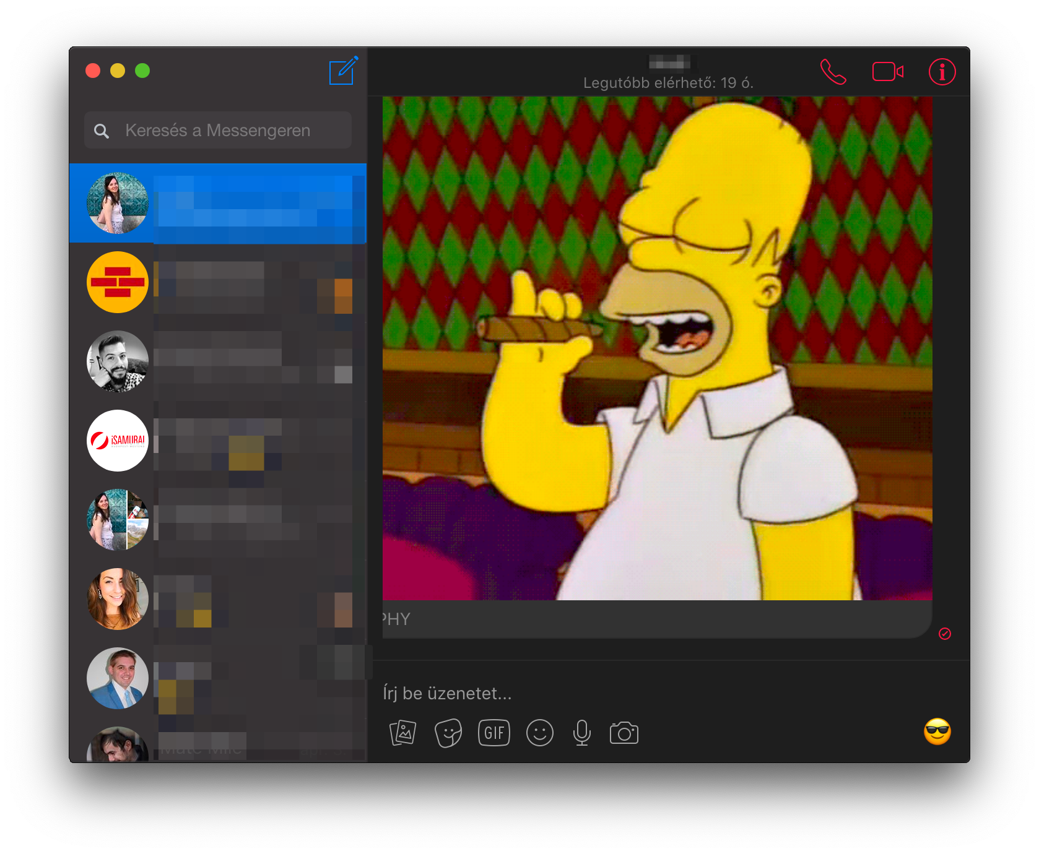The height and width of the screenshot is (854, 1039).
Task: Open the sticker picker icon
Action: [448, 733]
